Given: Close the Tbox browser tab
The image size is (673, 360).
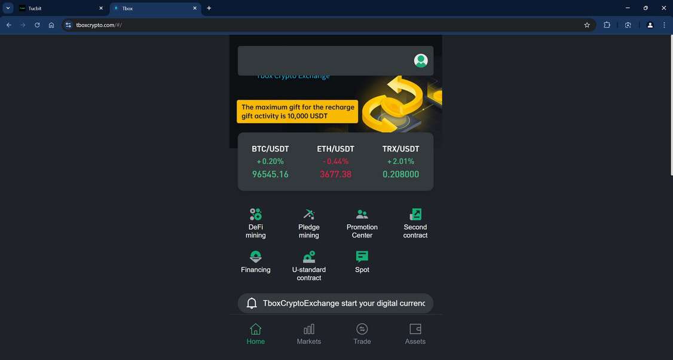Looking at the screenshot, I should click(194, 8).
